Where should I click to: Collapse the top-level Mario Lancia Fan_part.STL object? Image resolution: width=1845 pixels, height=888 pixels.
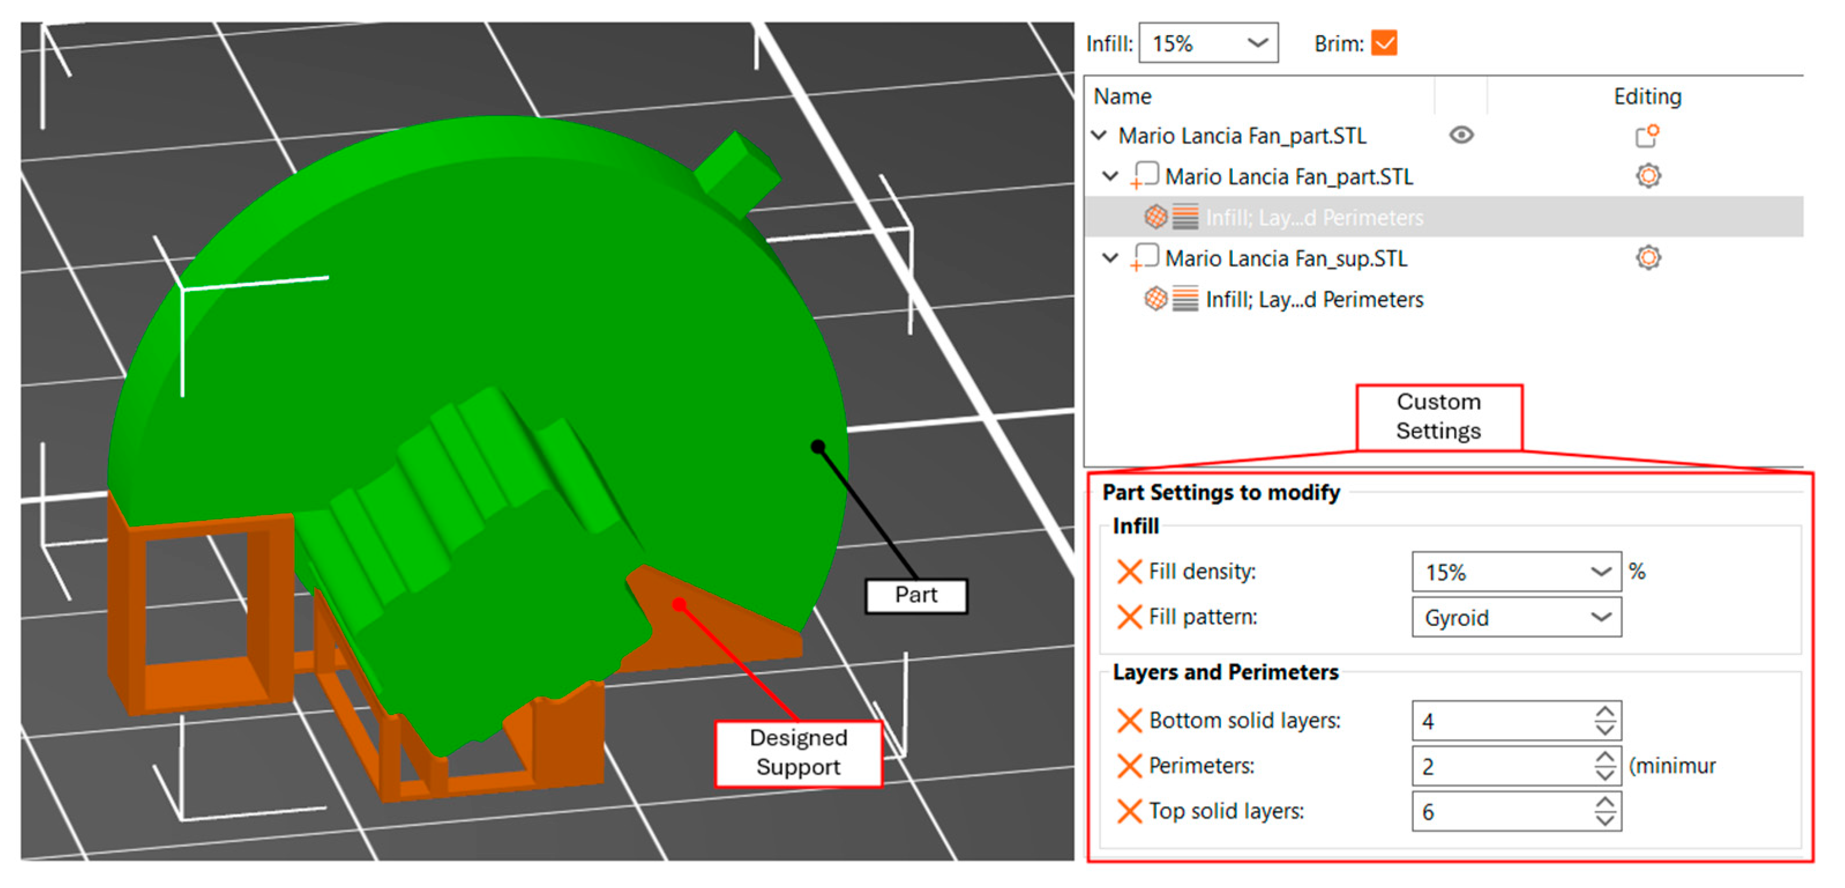coord(1100,136)
